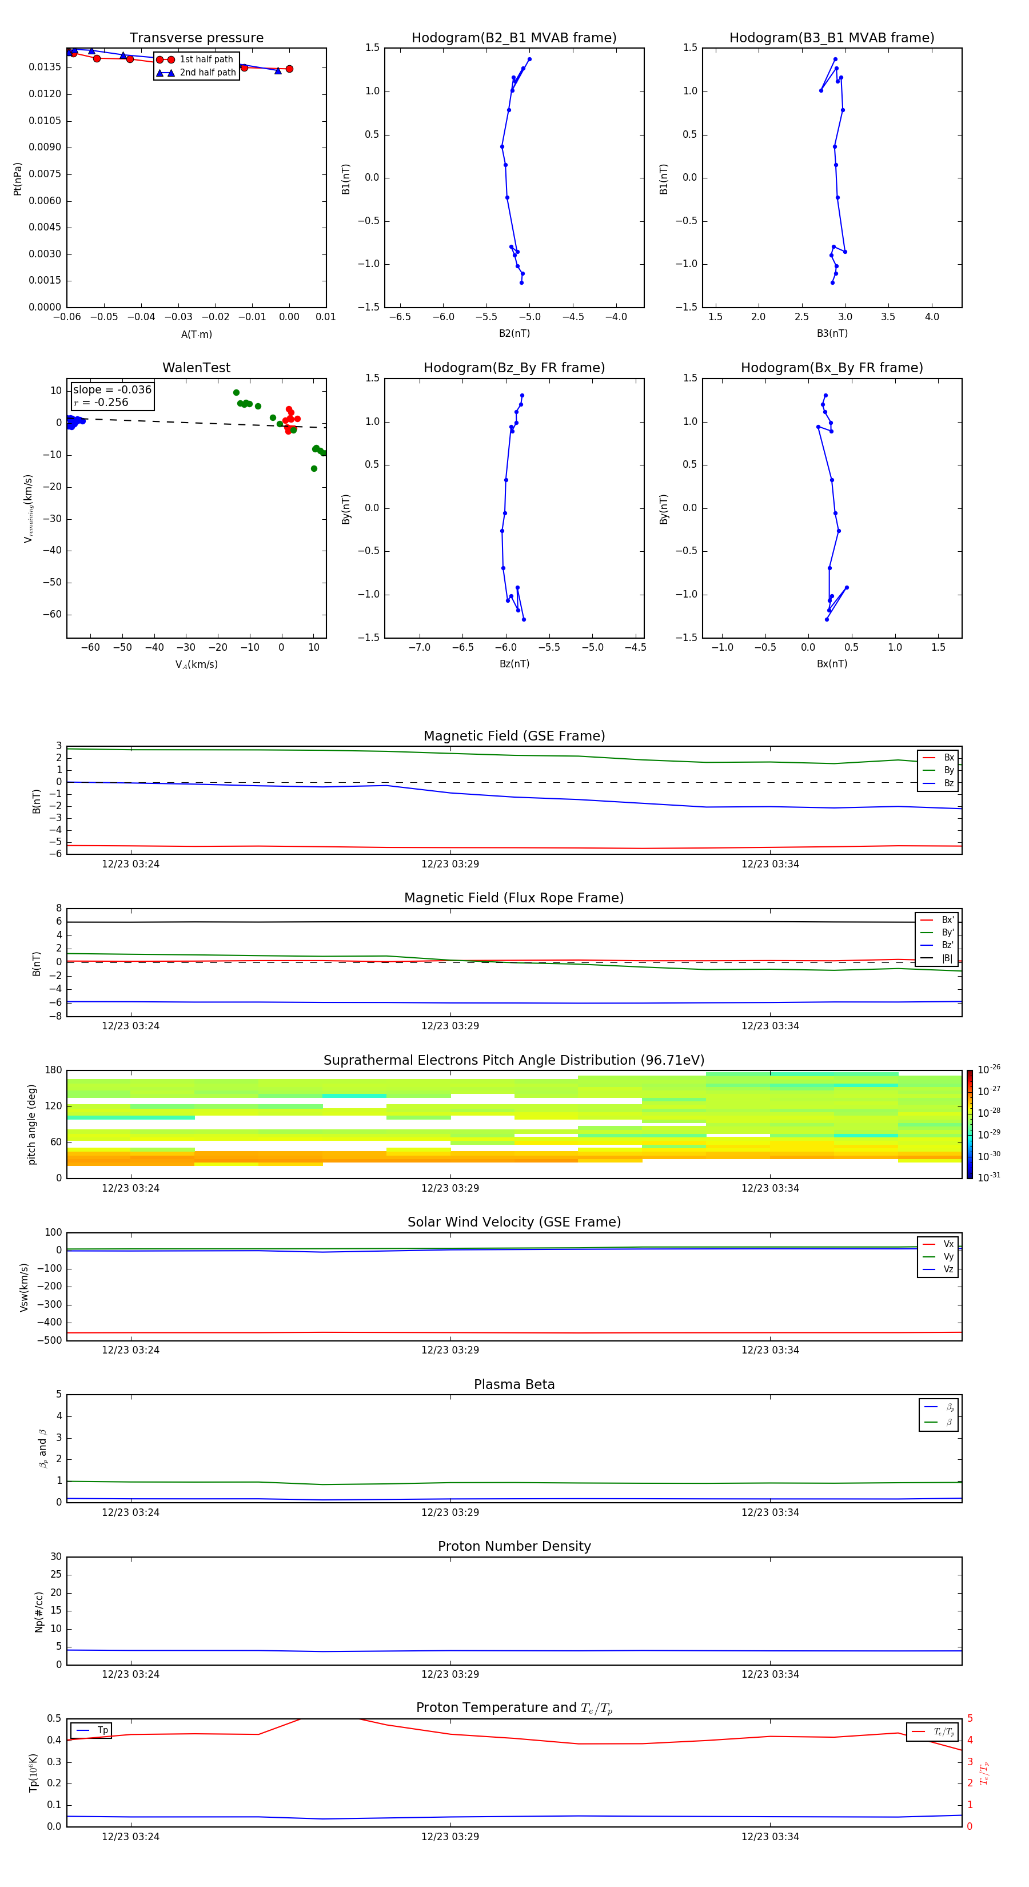Click the 'Bx(nT)' x-axis label
Image resolution: width=1029 pixels, height=1887 pixels.
click(832, 664)
